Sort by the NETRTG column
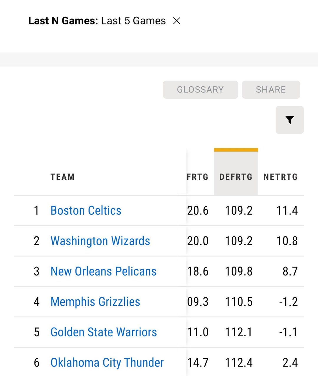Screen dimensions: 318x376 point(280,177)
